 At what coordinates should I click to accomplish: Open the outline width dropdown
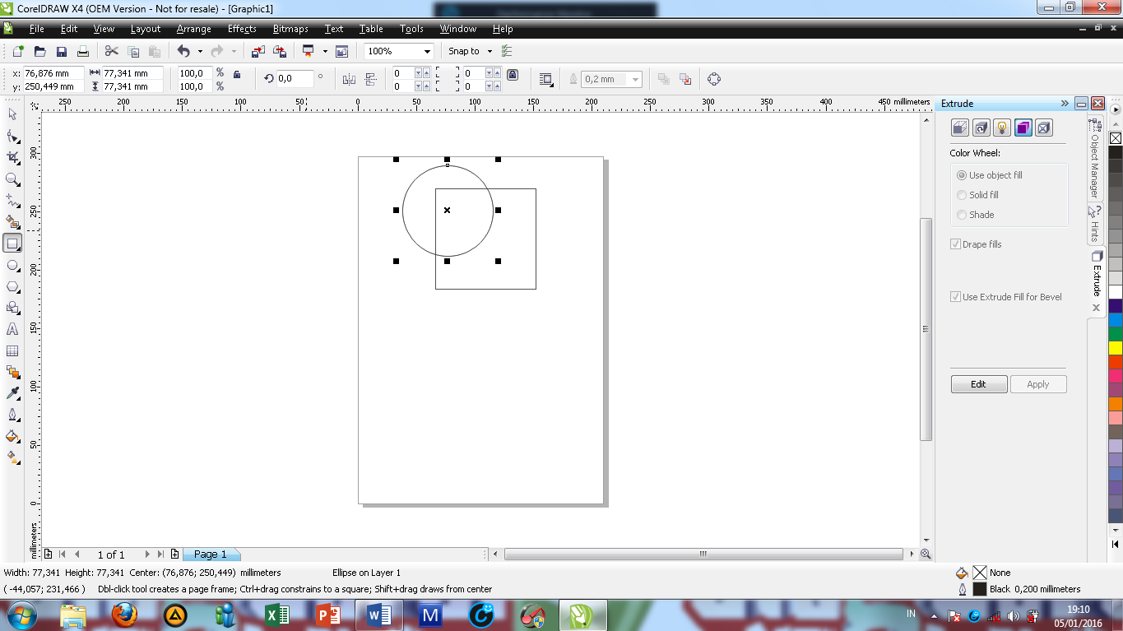pyautogui.click(x=636, y=79)
